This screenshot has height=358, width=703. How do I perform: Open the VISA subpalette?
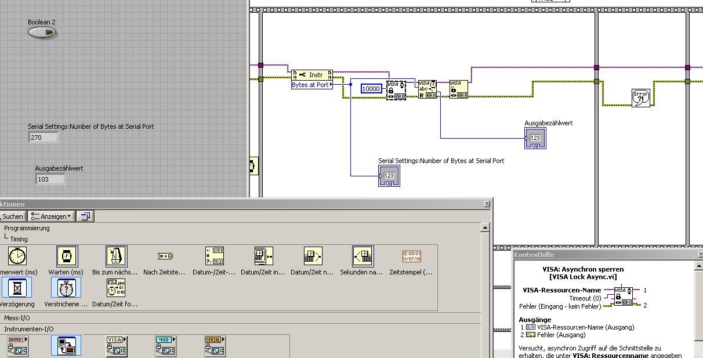click(117, 346)
